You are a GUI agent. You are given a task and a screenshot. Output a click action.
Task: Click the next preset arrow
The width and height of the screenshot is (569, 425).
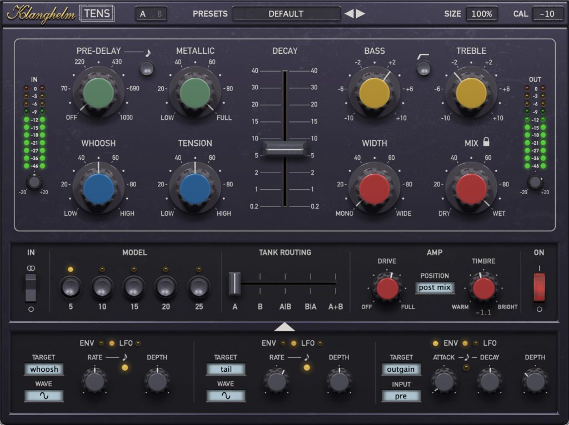pyautogui.click(x=361, y=14)
